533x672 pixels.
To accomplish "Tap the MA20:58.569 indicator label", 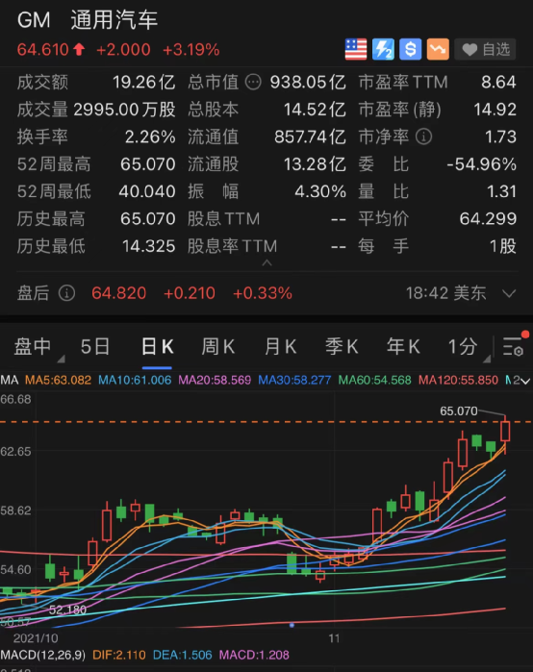I will click(x=215, y=380).
